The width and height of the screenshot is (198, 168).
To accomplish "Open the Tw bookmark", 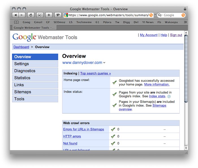I will pos(117,22).
